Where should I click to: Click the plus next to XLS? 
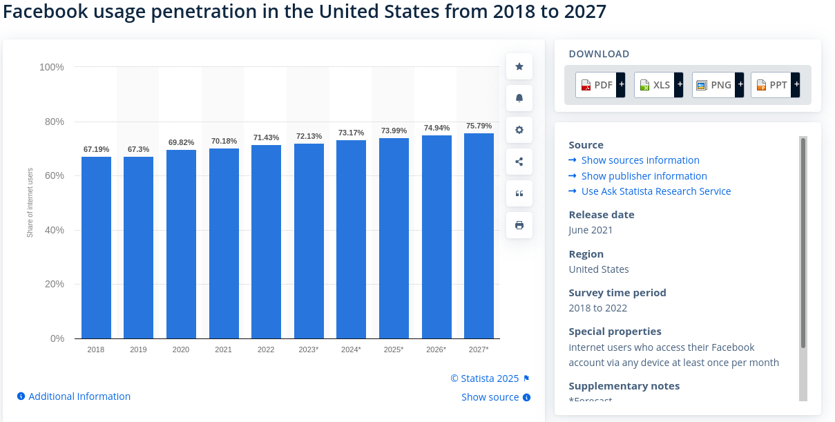click(x=680, y=85)
